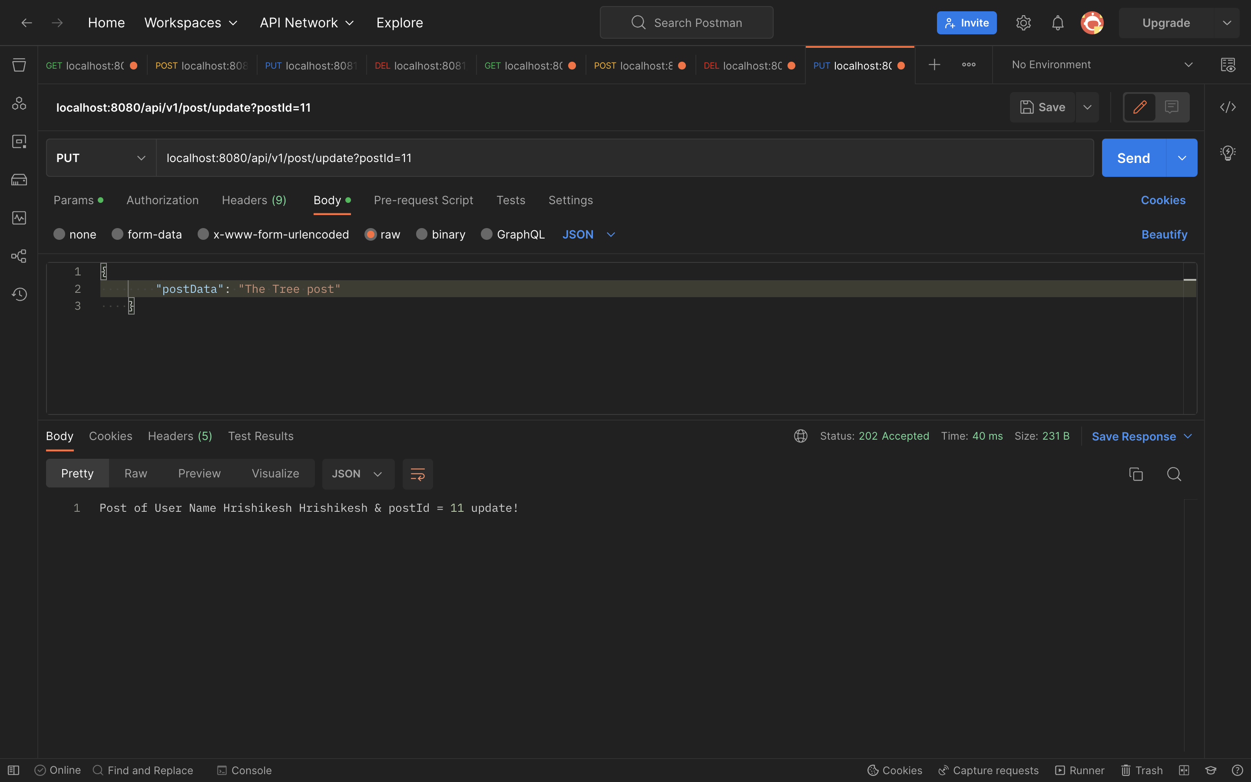Open the Monitors sidebar icon
1251x782 pixels.
pyautogui.click(x=19, y=218)
